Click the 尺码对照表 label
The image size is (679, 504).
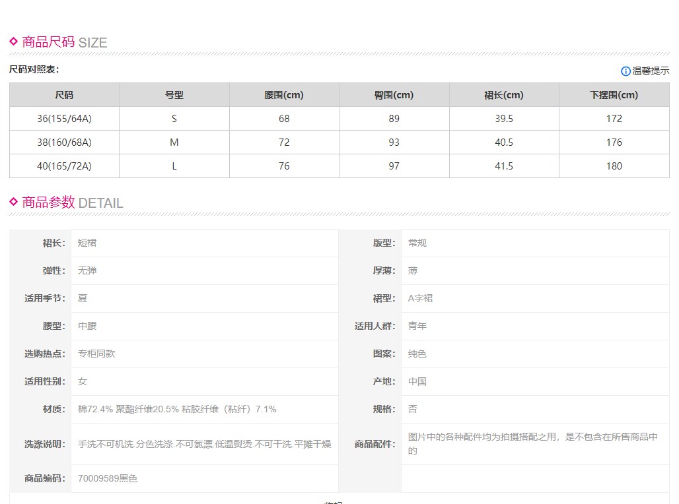pos(34,69)
